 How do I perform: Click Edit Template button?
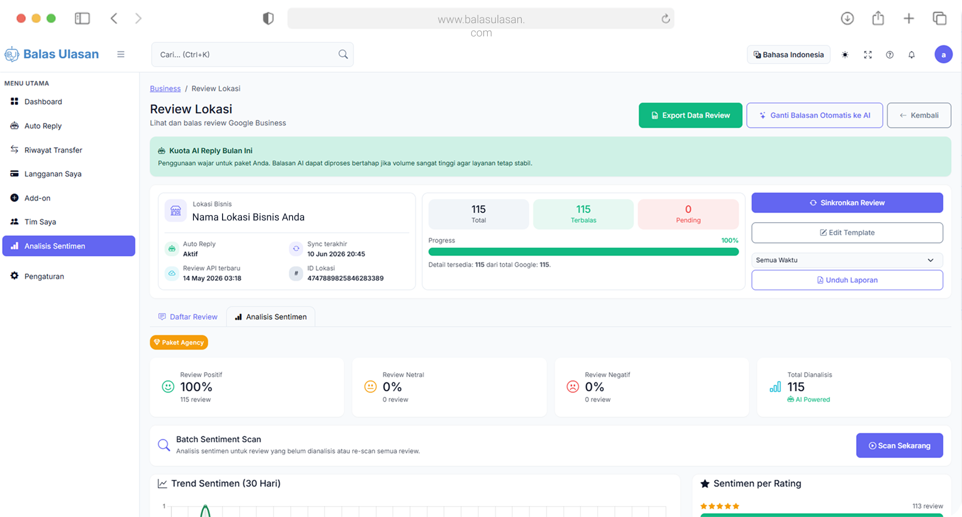point(847,233)
